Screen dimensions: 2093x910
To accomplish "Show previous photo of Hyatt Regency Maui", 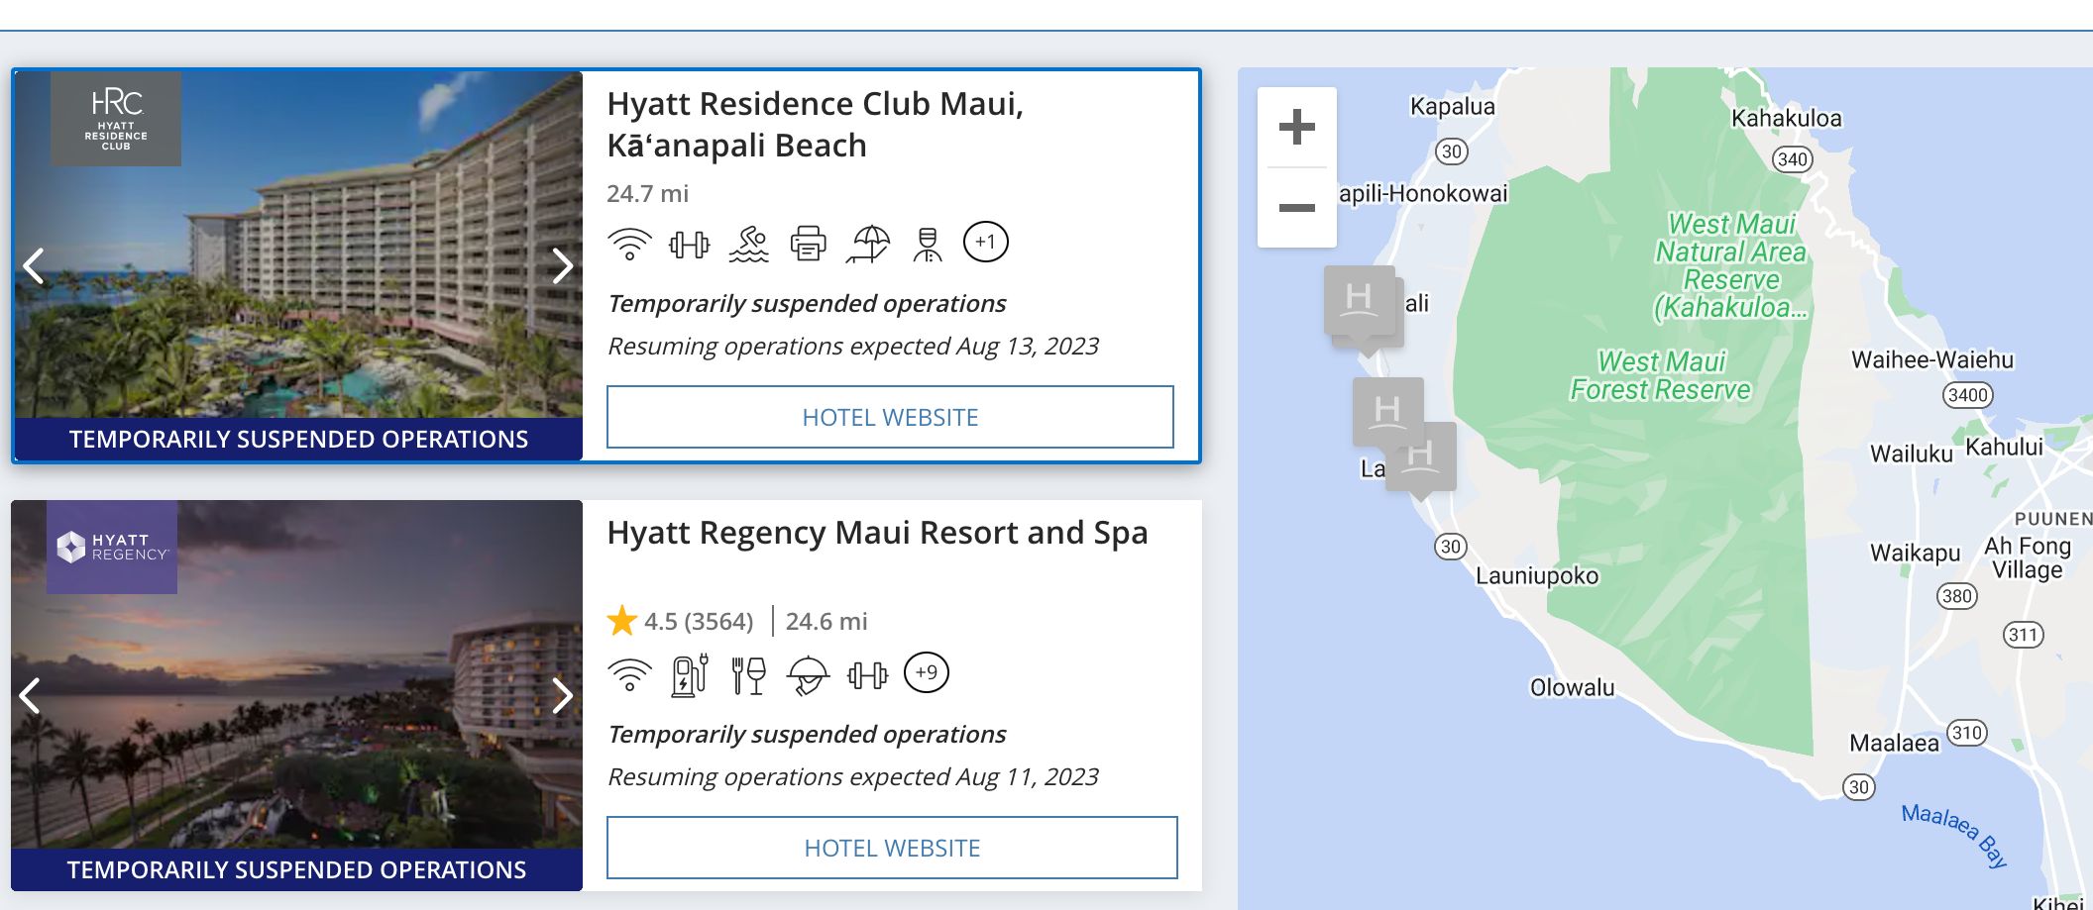I will pos(32,696).
